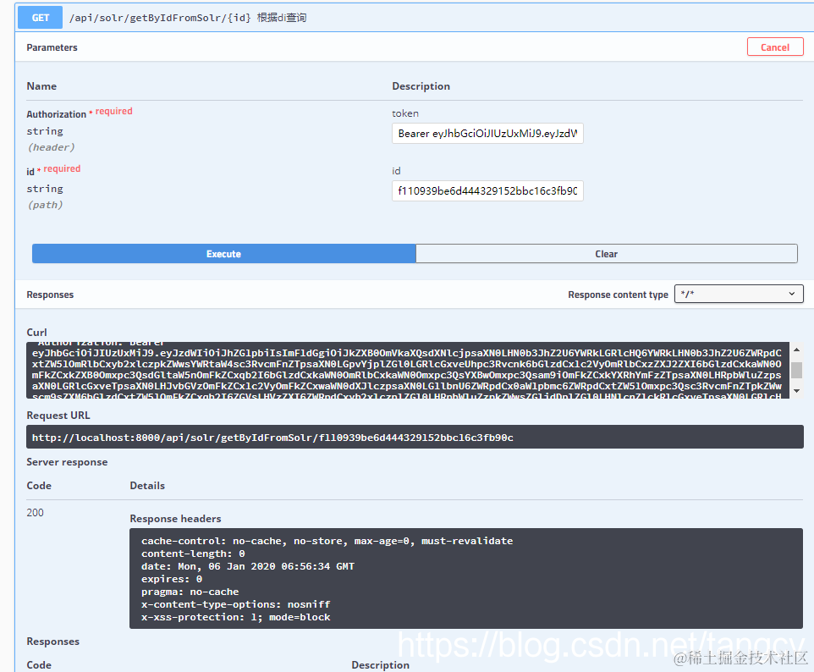Click the Curl box scroll-down arrow
Screen dimensions: 814x672
pyautogui.click(x=796, y=391)
